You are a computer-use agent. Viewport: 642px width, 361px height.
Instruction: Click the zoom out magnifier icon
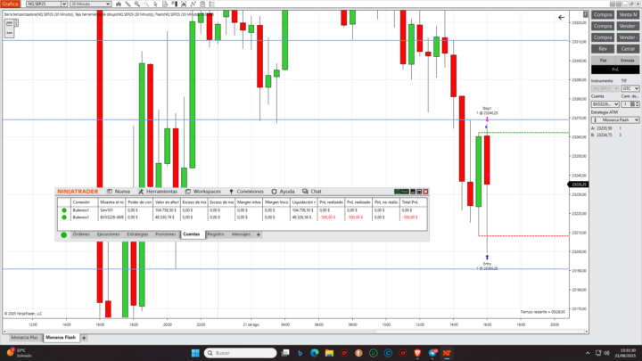point(146,4)
